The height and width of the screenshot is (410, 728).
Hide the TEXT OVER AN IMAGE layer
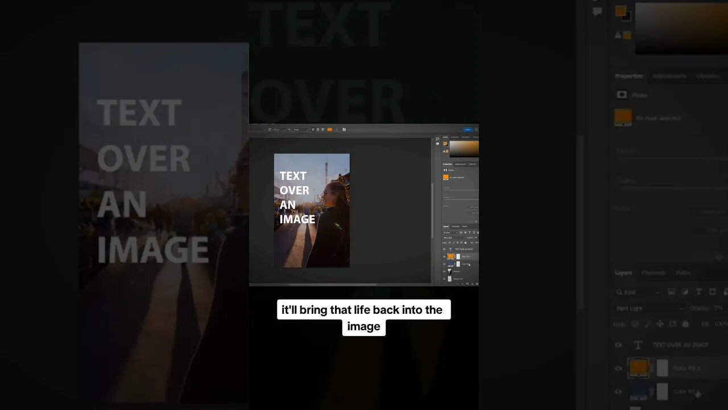tap(444, 249)
